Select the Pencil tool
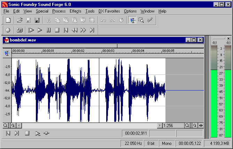The width and height of the screenshot is (233, 149). pyautogui.click(x=150, y=20)
